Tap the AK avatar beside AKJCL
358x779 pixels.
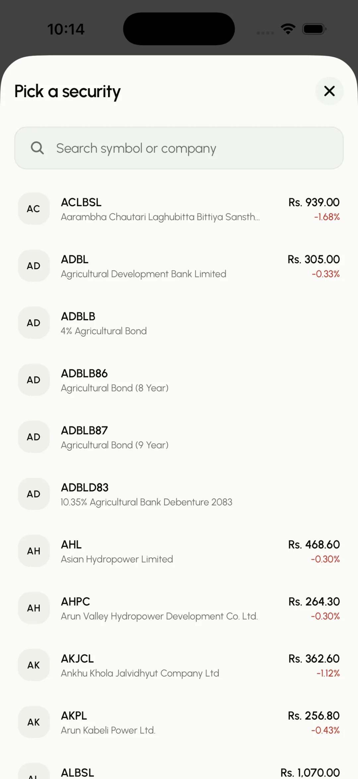(34, 665)
